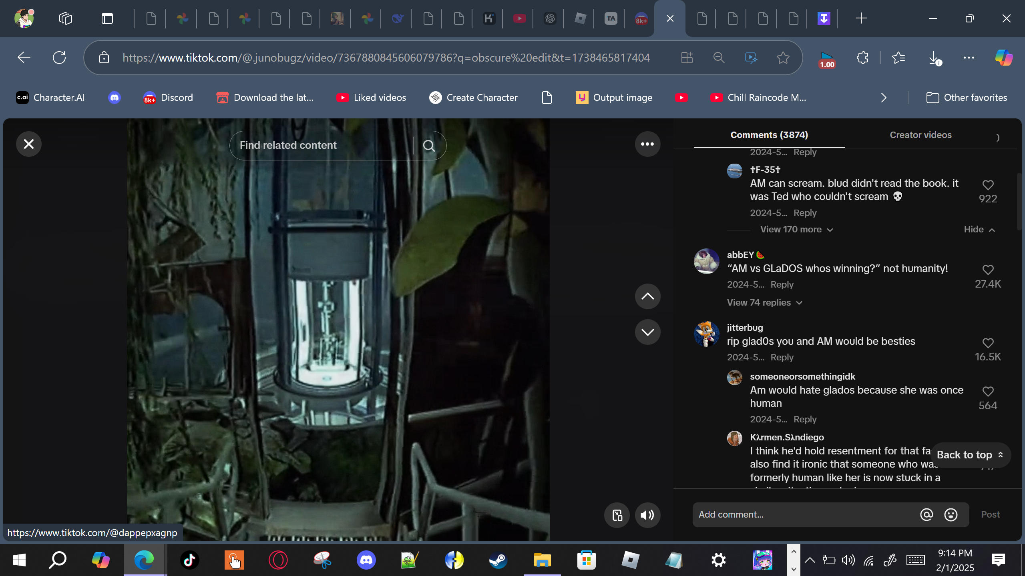Mute the video sound
This screenshot has width=1025, height=576.
(x=647, y=515)
